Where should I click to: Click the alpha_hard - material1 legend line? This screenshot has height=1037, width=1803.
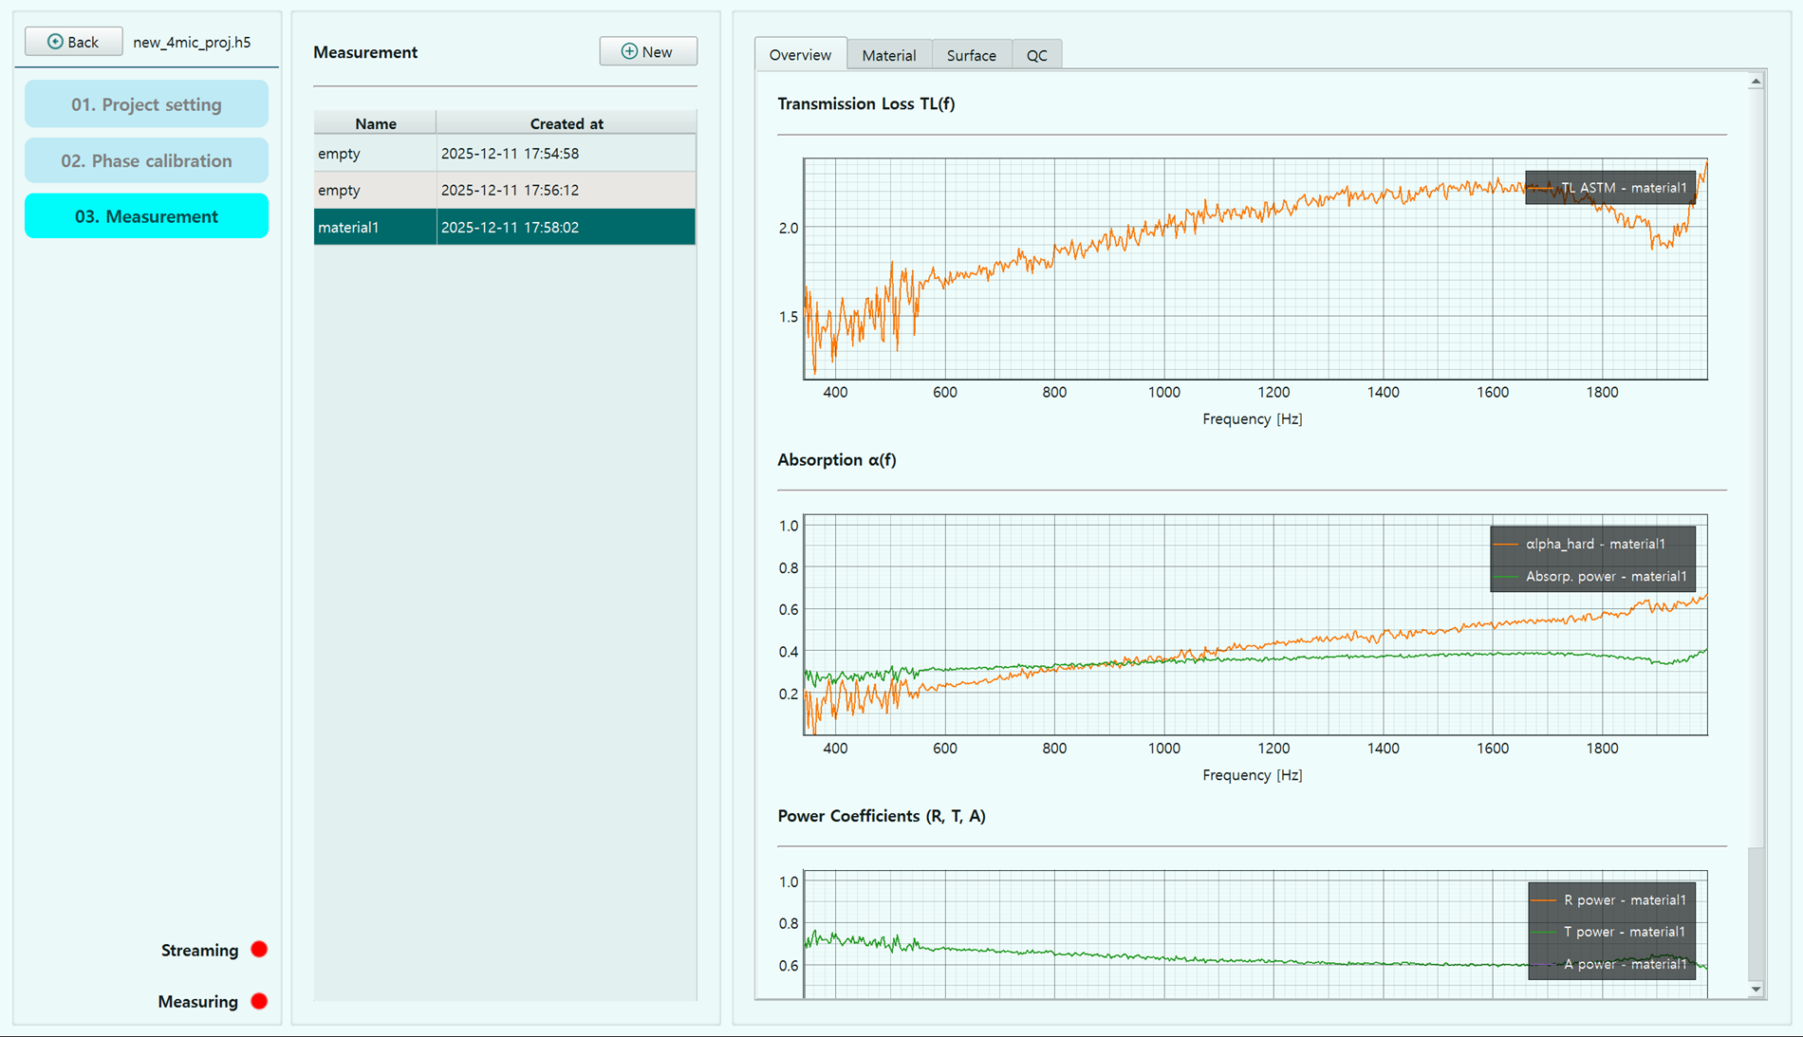coord(1506,544)
